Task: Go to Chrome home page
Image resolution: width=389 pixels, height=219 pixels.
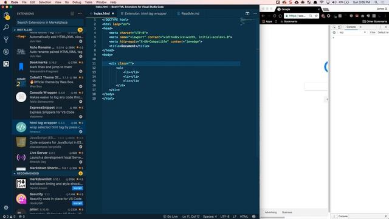Action: (x=280, y=16)
